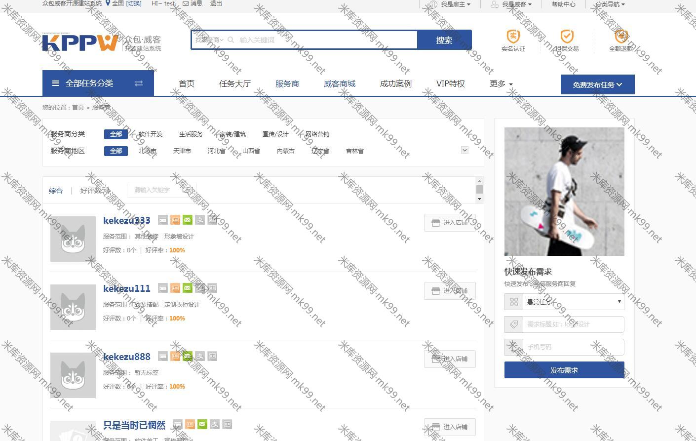The image size is (696, 441).
Task: Open 威客商城 navigation item
Action: [x=340, y=83]
